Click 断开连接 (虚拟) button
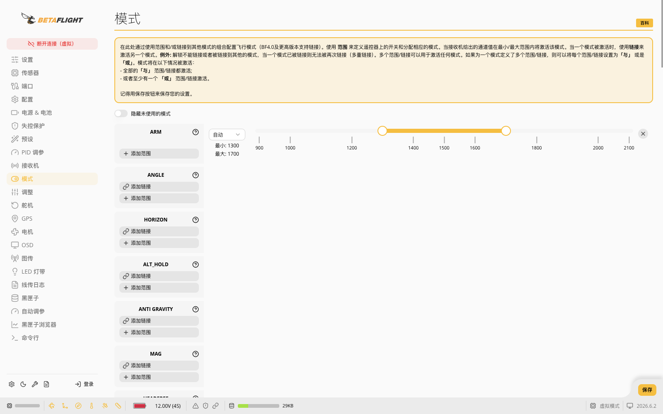Viewport: 663px width, 414px height. click(x=52, y=44)
